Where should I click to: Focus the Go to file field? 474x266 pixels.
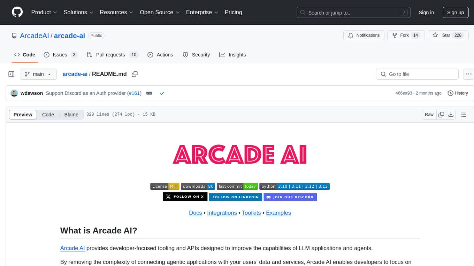point(417,74)
